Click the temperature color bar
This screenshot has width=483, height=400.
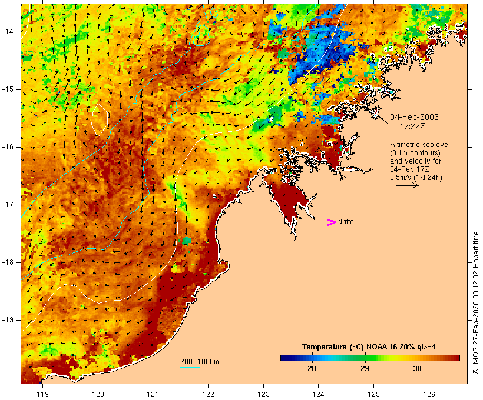(x=370, y=358)
